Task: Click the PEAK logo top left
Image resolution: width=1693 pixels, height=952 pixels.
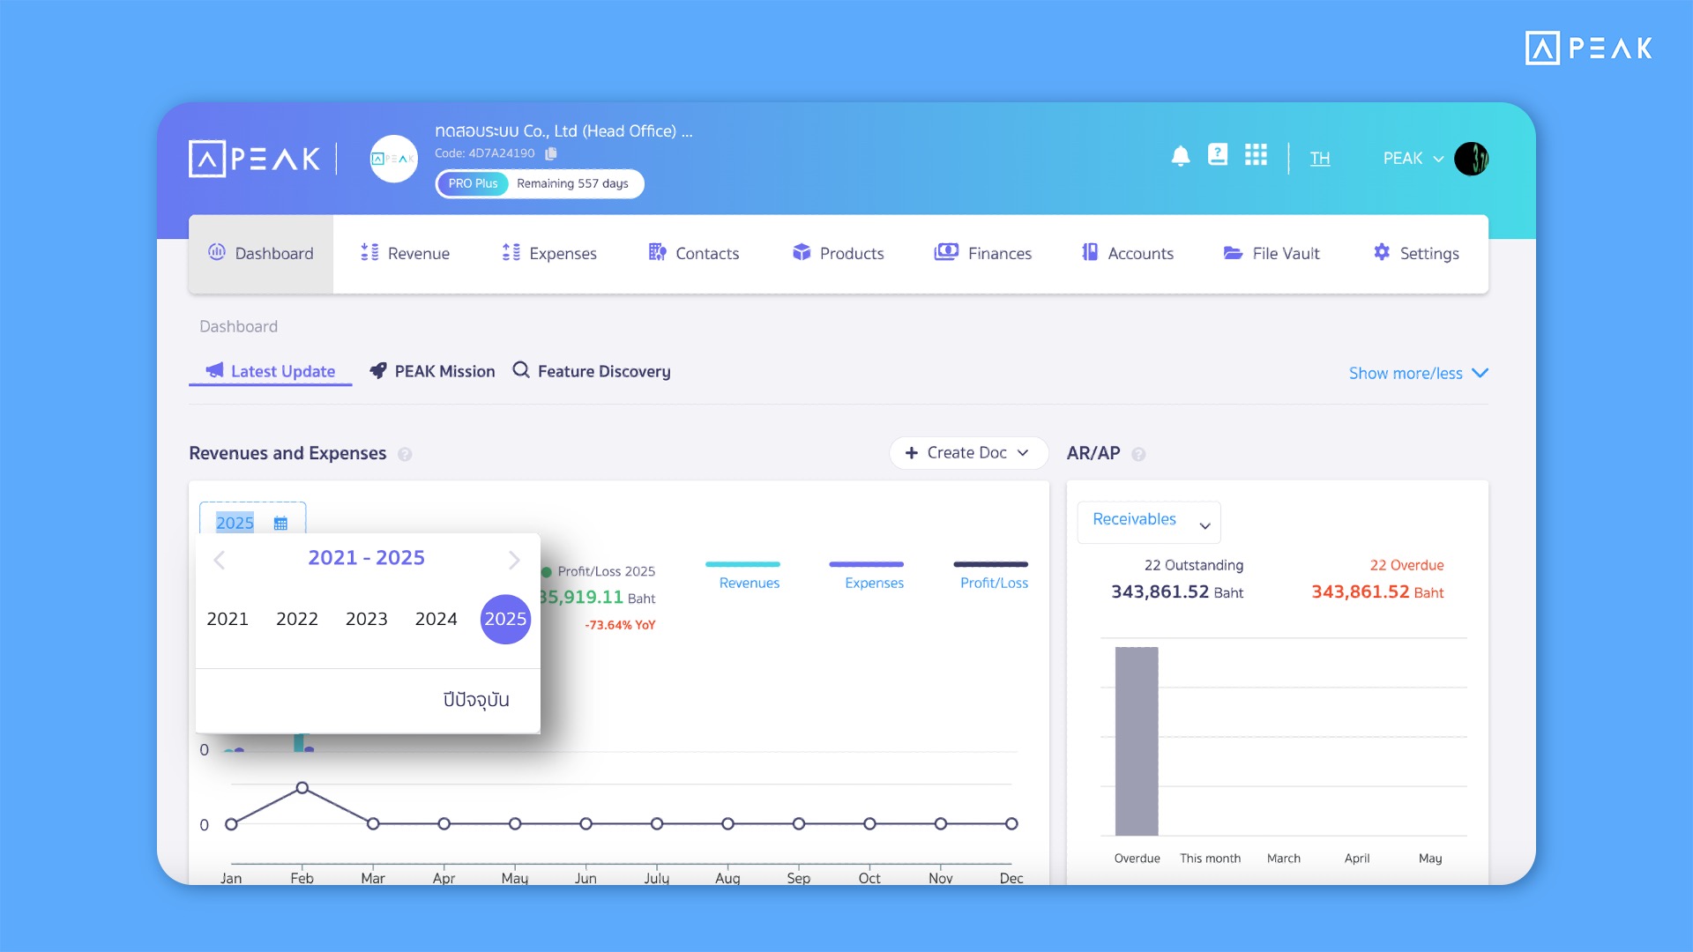Action: pos(254,159)
